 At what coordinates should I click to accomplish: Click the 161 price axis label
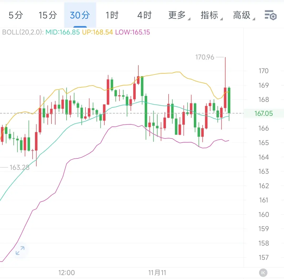[x=263, y=200]
